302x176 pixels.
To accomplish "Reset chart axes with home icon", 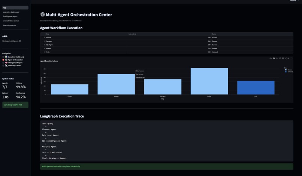I will tap(289, 58).
